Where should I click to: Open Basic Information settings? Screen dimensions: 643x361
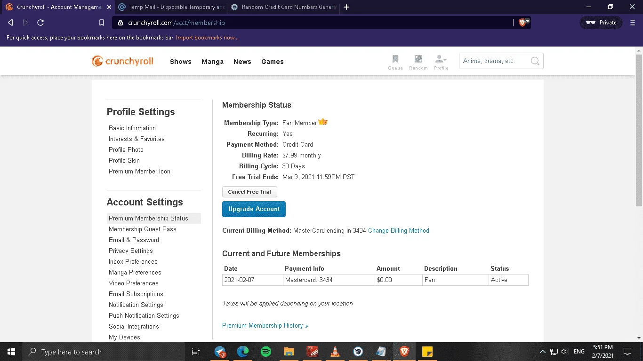[132, 128]
